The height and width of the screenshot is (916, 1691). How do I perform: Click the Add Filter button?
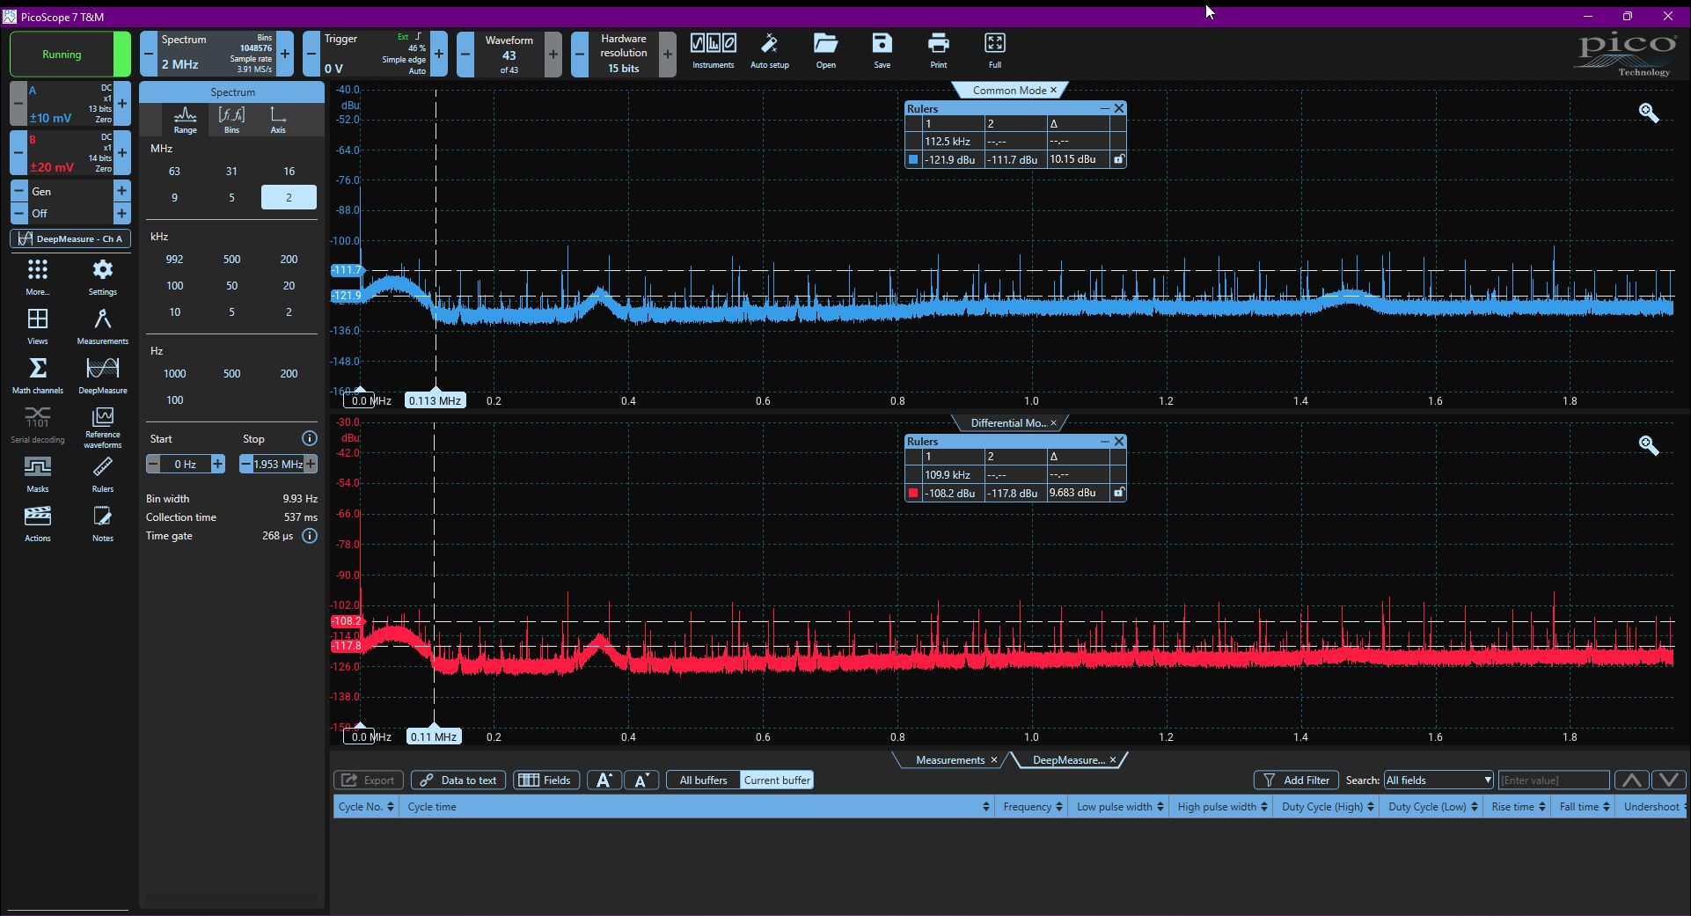tap(1296, 780)
